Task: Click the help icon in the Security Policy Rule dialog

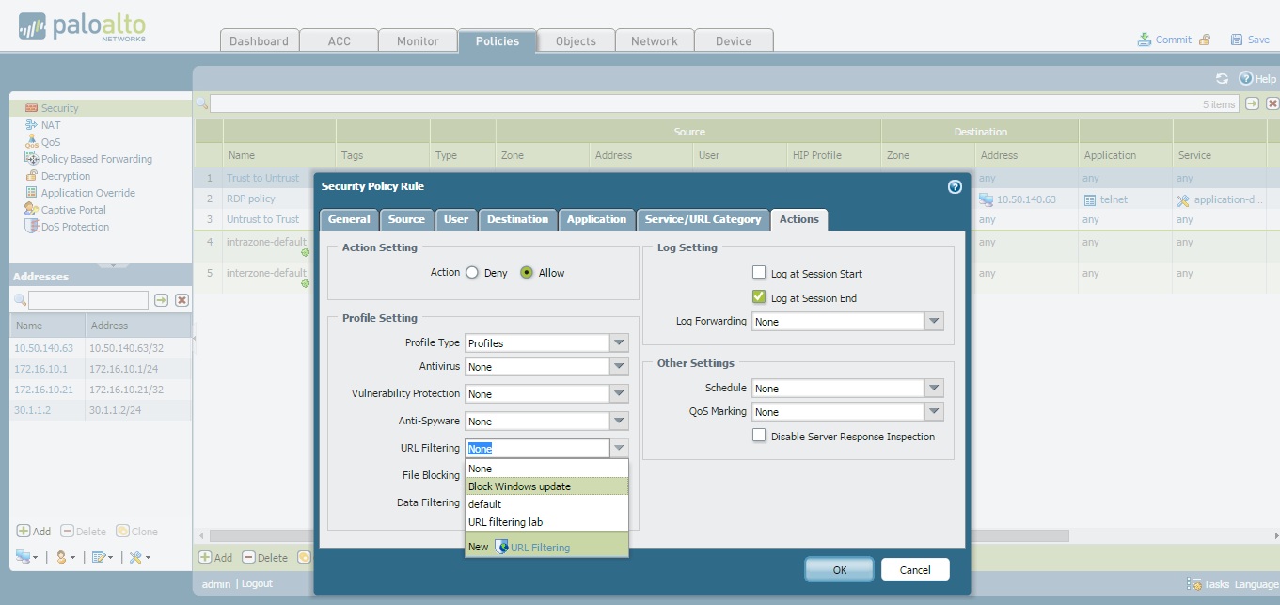Action: point(955,186)
